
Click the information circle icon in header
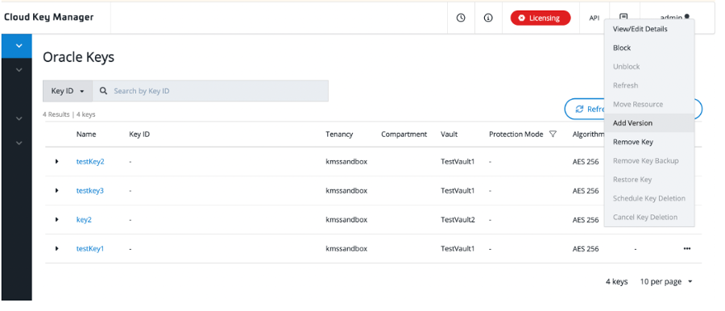pos(488,18)
